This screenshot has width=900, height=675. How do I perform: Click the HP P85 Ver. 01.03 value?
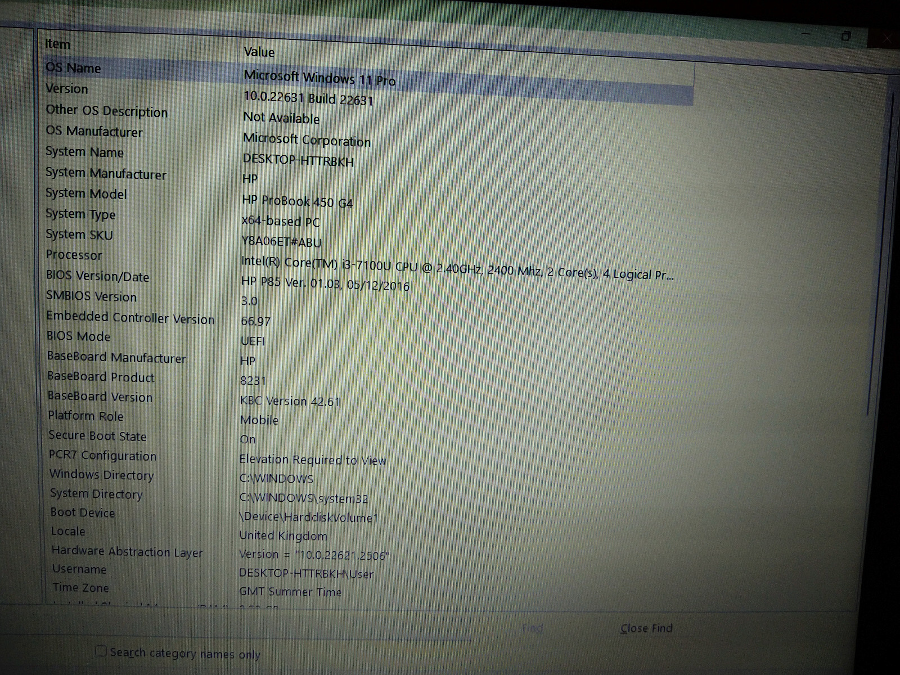(325, 283)
